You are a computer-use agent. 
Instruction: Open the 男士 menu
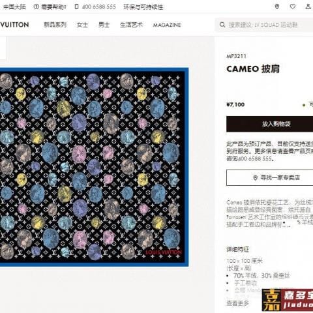click(104, 25)
